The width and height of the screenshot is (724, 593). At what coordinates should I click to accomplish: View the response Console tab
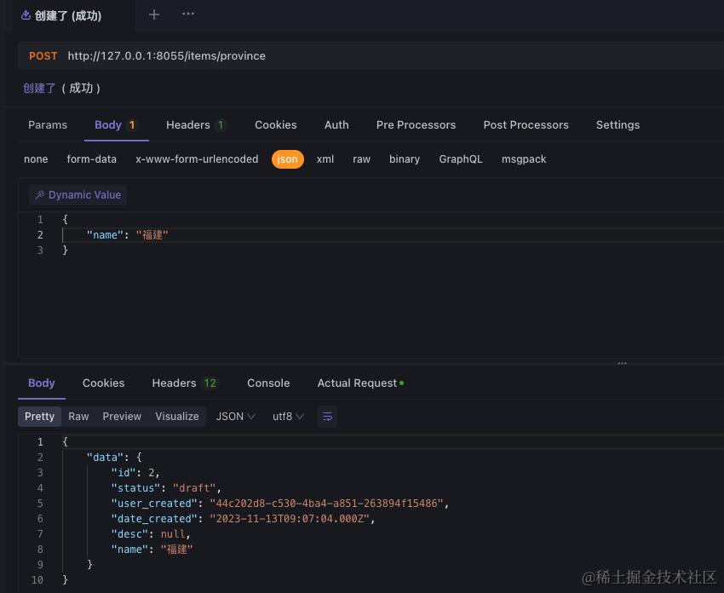268,383
